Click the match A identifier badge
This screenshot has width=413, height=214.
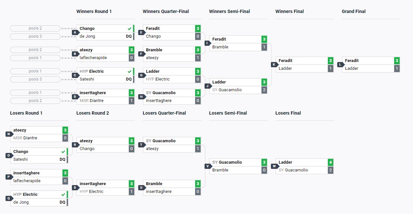pyautogui.click(x=75, y=32)
